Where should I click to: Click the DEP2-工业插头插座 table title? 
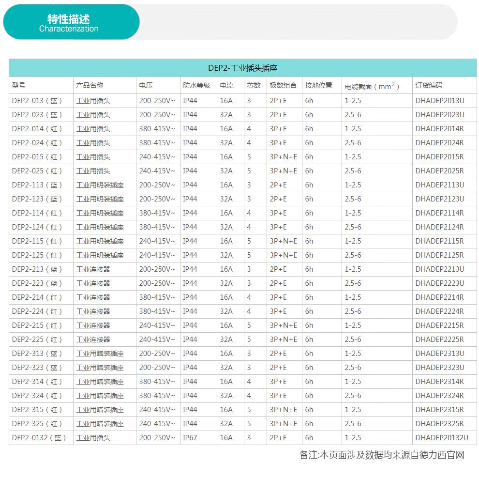pos(242,68)
